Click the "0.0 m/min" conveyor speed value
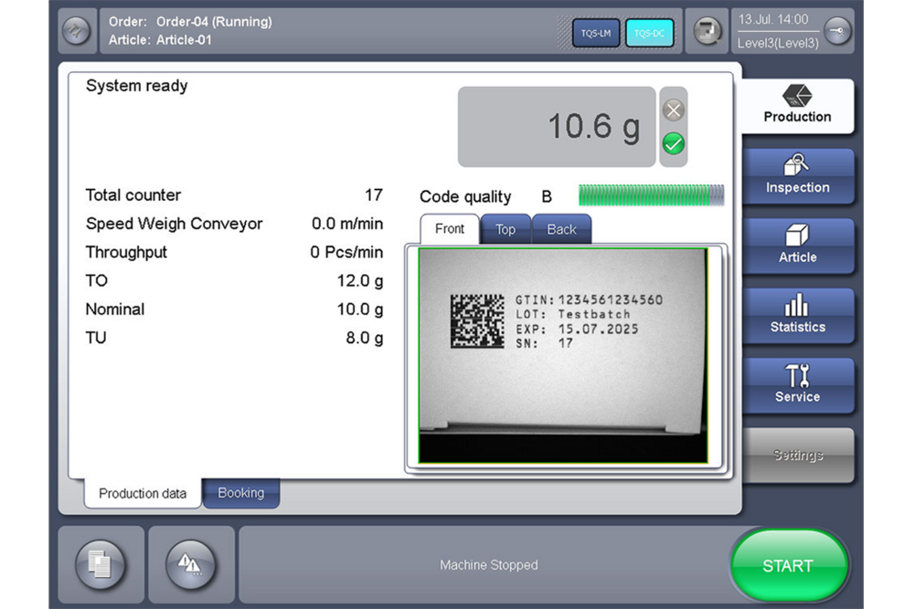914x609 pixels. [347, 224]
